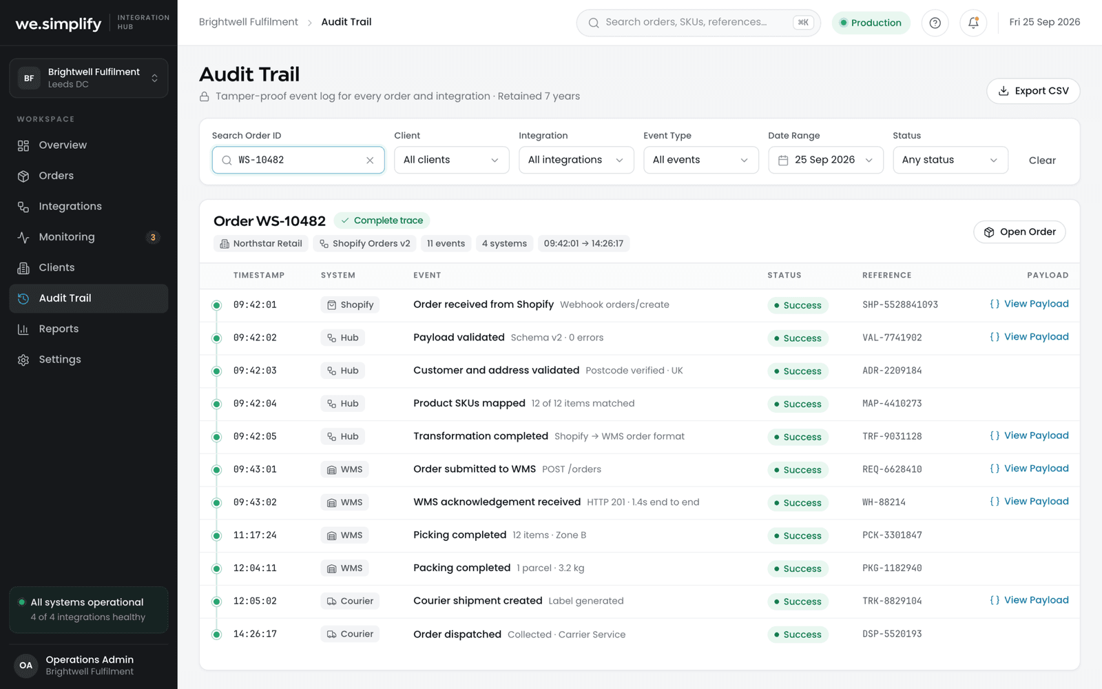Viewport: 1102px width, 689px height.
Task: Click the Clients building icon
Action: pyautogui.click(x=23, y=268)
